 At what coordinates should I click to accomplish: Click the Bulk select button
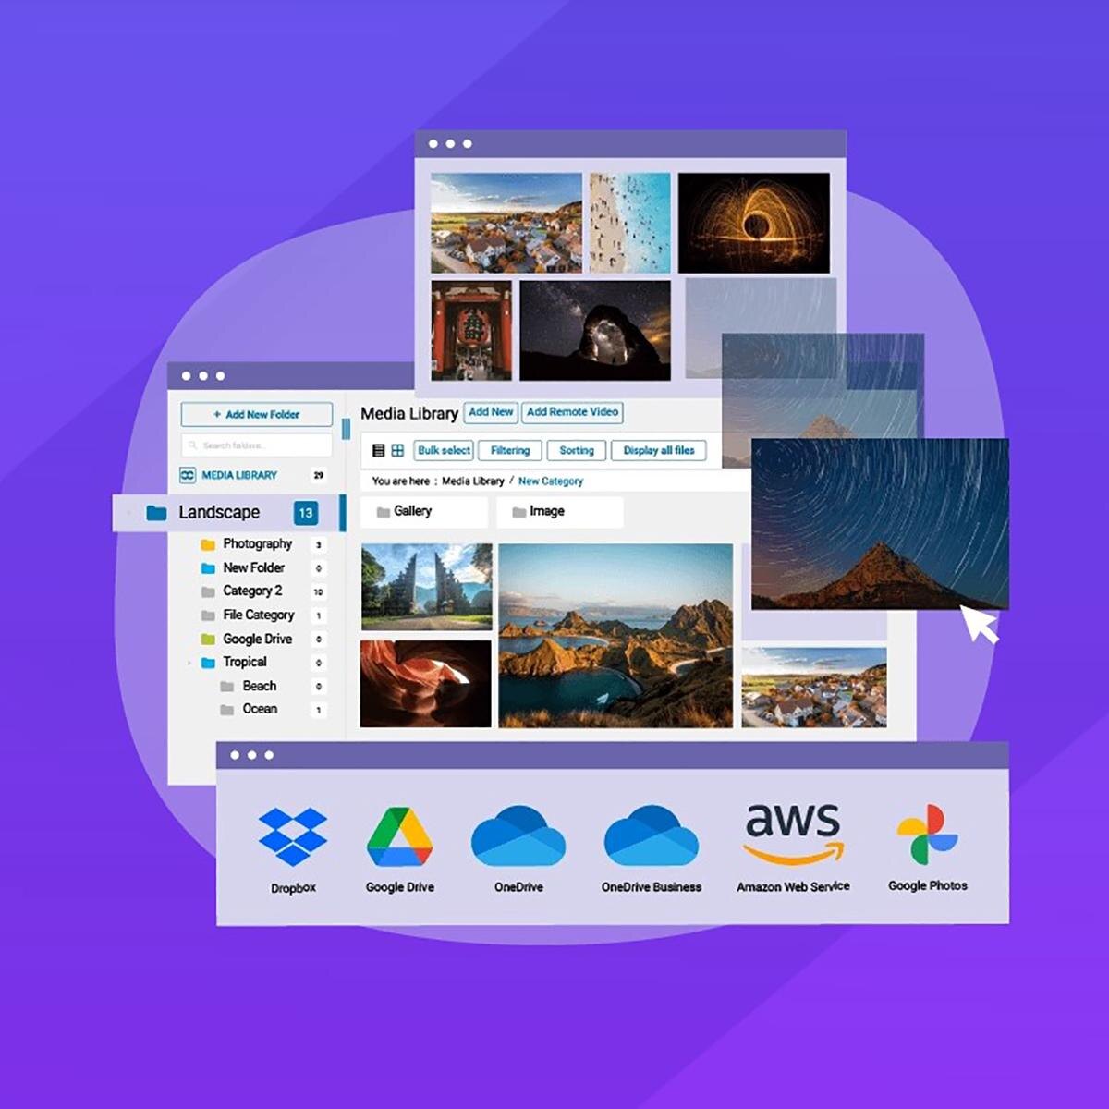pos(444,450)
